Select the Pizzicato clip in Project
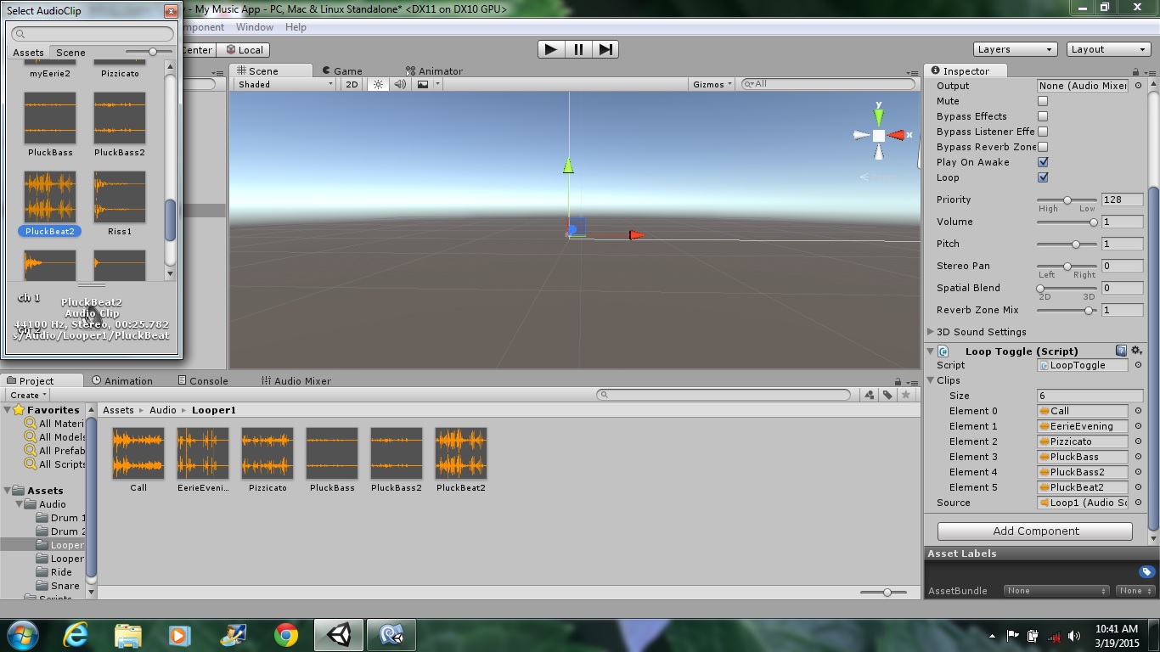Screen dimensions: 1160x652 [x=267, y=453]
